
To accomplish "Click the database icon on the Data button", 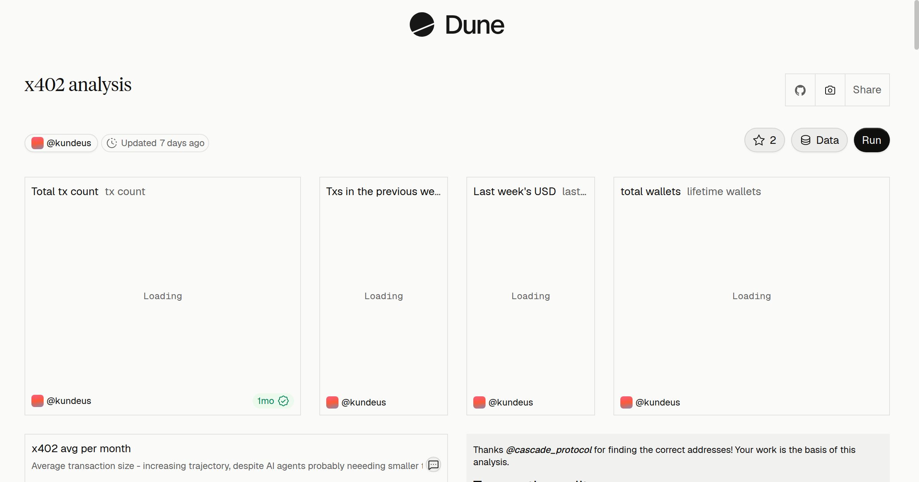I will (806, 140).
